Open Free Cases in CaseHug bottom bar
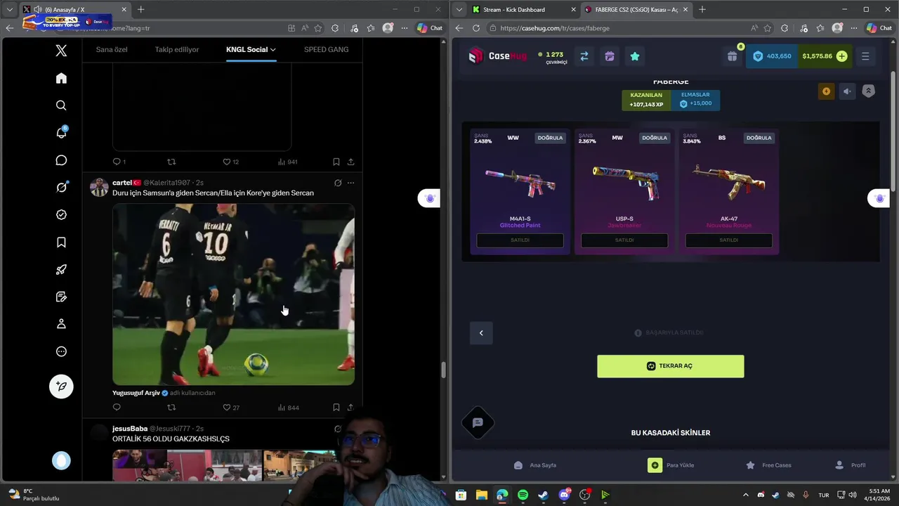This screenshot has height=506, width=899. 768,465
